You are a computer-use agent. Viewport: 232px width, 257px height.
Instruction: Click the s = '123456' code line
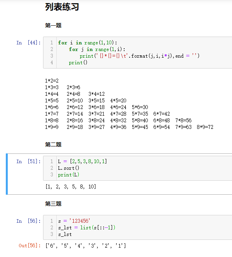74,221
